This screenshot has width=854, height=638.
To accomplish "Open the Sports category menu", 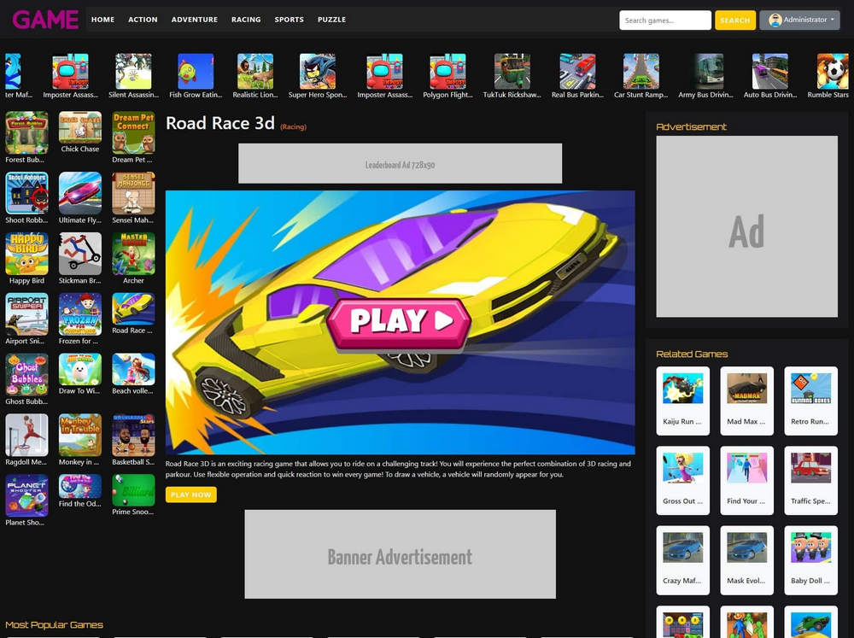I will tap(290, 20).
